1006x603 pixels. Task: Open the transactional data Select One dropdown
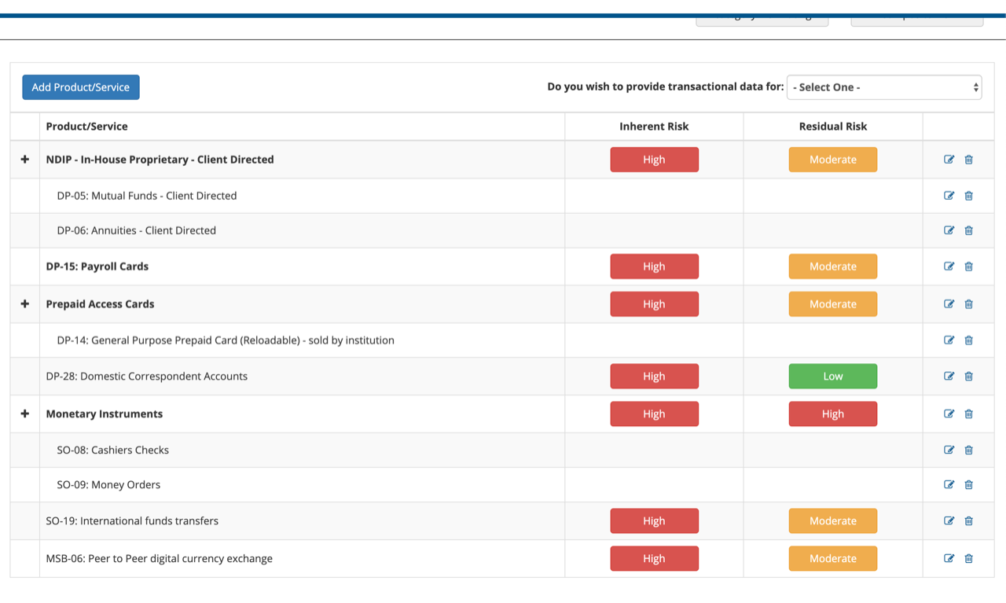pyautogui.click(x=883, y=87)
